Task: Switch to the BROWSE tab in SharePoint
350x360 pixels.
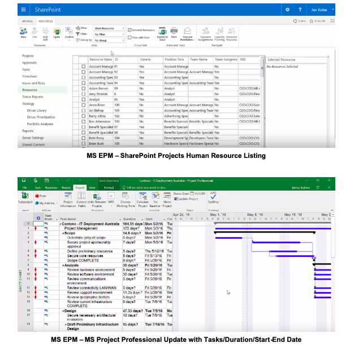Action: click(x=27, y=21)
